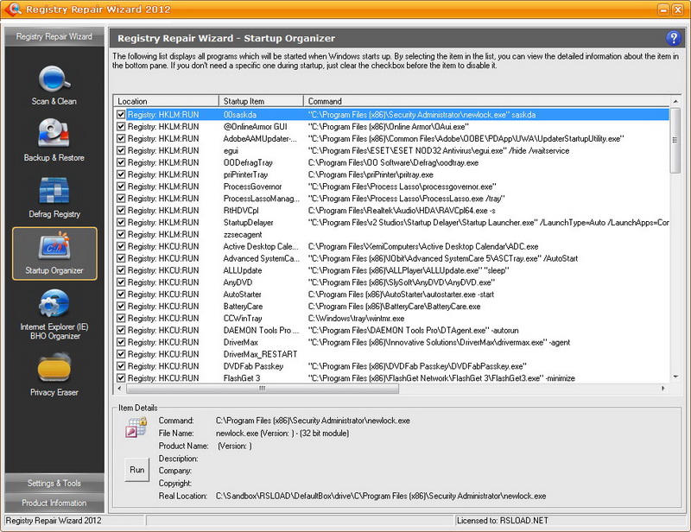Screen dimensions: 691x532
Task: Click the list's scroll down arrow
Action: 675,377
